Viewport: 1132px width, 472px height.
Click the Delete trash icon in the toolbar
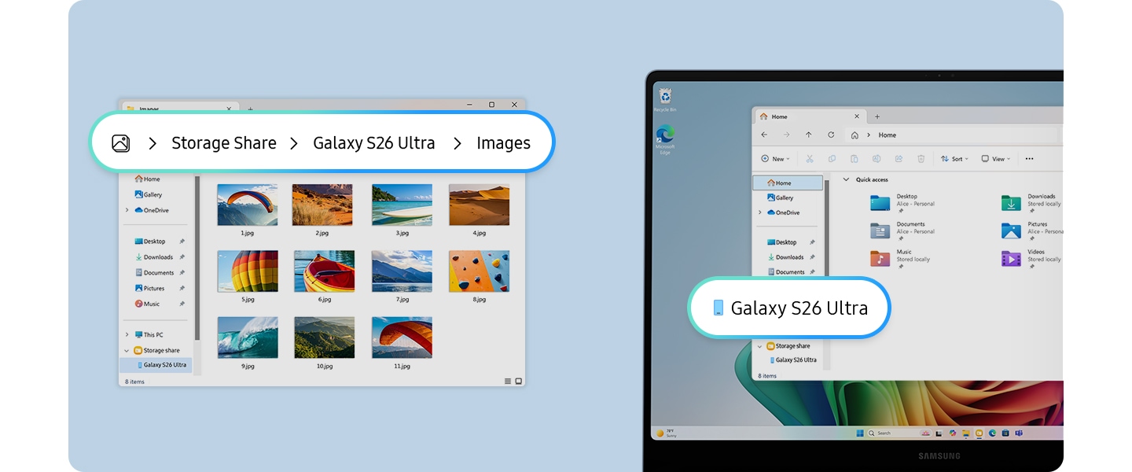tap(921, 159)
